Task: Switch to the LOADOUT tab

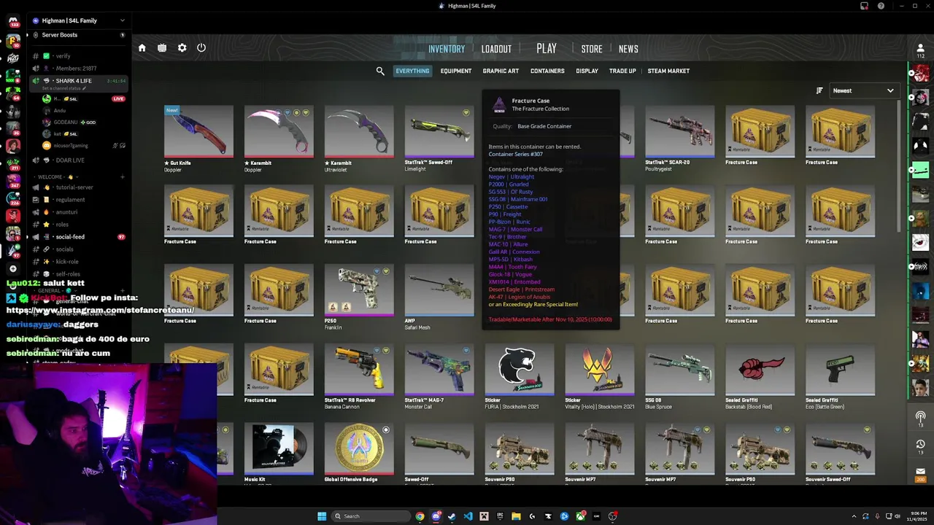Action: (496, 49)
